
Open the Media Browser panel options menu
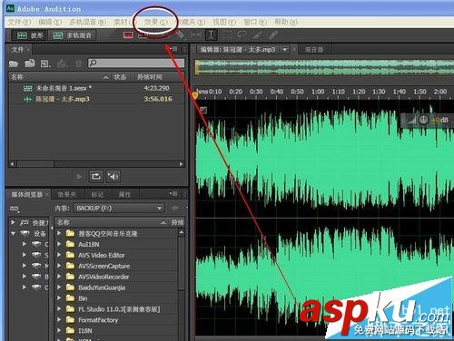174,193
